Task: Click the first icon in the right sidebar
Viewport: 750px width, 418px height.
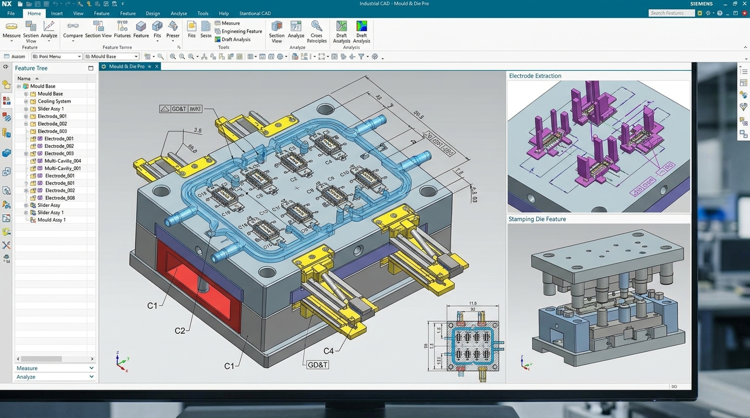Action: click(x=743, y=71)
